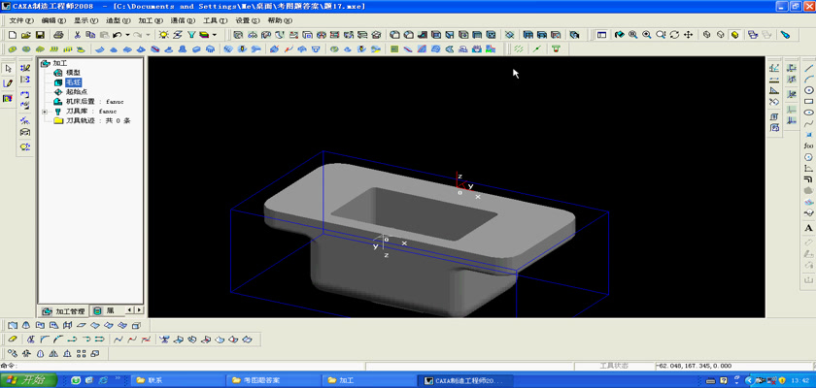Image resolution: width=816 pixels, height=388 pixels.
Task: Select 模型 item in machining tree
Action: [73, 73]
